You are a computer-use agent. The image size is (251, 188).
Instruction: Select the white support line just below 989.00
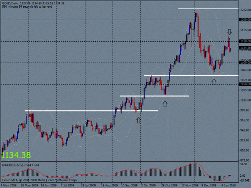[91, 111]
